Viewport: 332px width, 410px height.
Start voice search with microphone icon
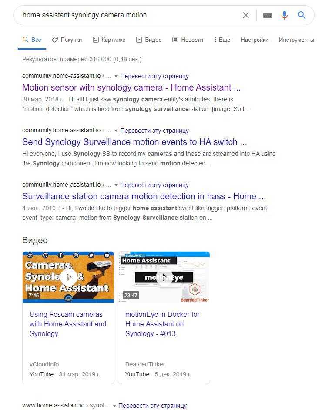pos(285,15)
